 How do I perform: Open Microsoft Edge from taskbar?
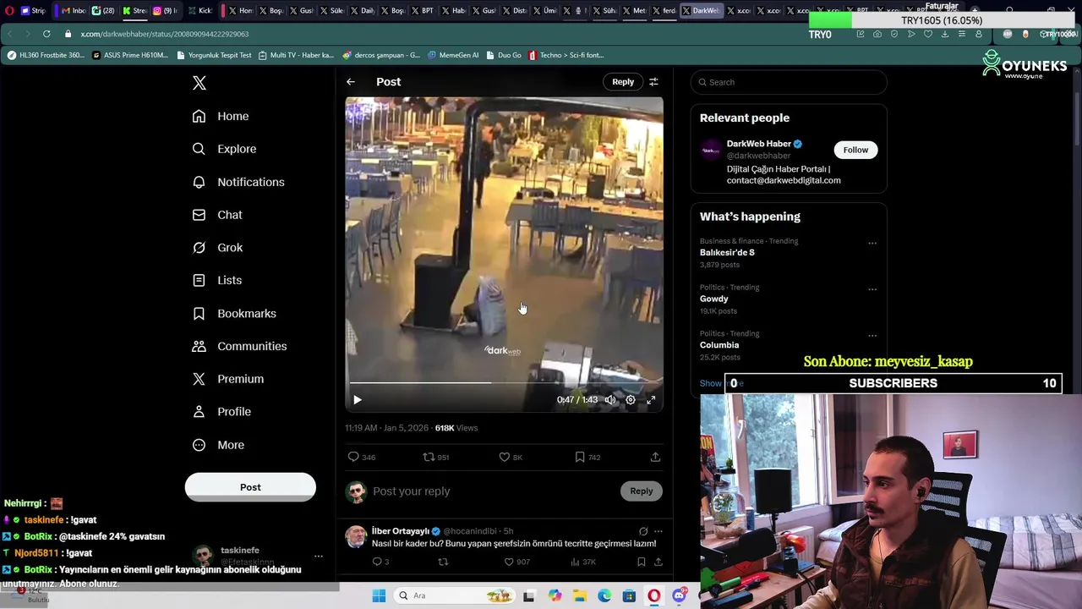click(604, 595)
